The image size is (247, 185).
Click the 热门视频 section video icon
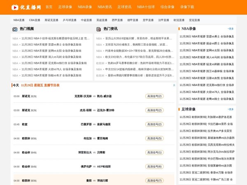click(x=15, y=29)
